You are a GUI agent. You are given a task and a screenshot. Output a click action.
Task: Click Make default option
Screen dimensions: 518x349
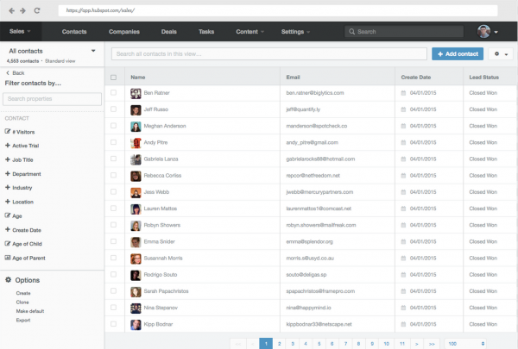coord(30,311)
